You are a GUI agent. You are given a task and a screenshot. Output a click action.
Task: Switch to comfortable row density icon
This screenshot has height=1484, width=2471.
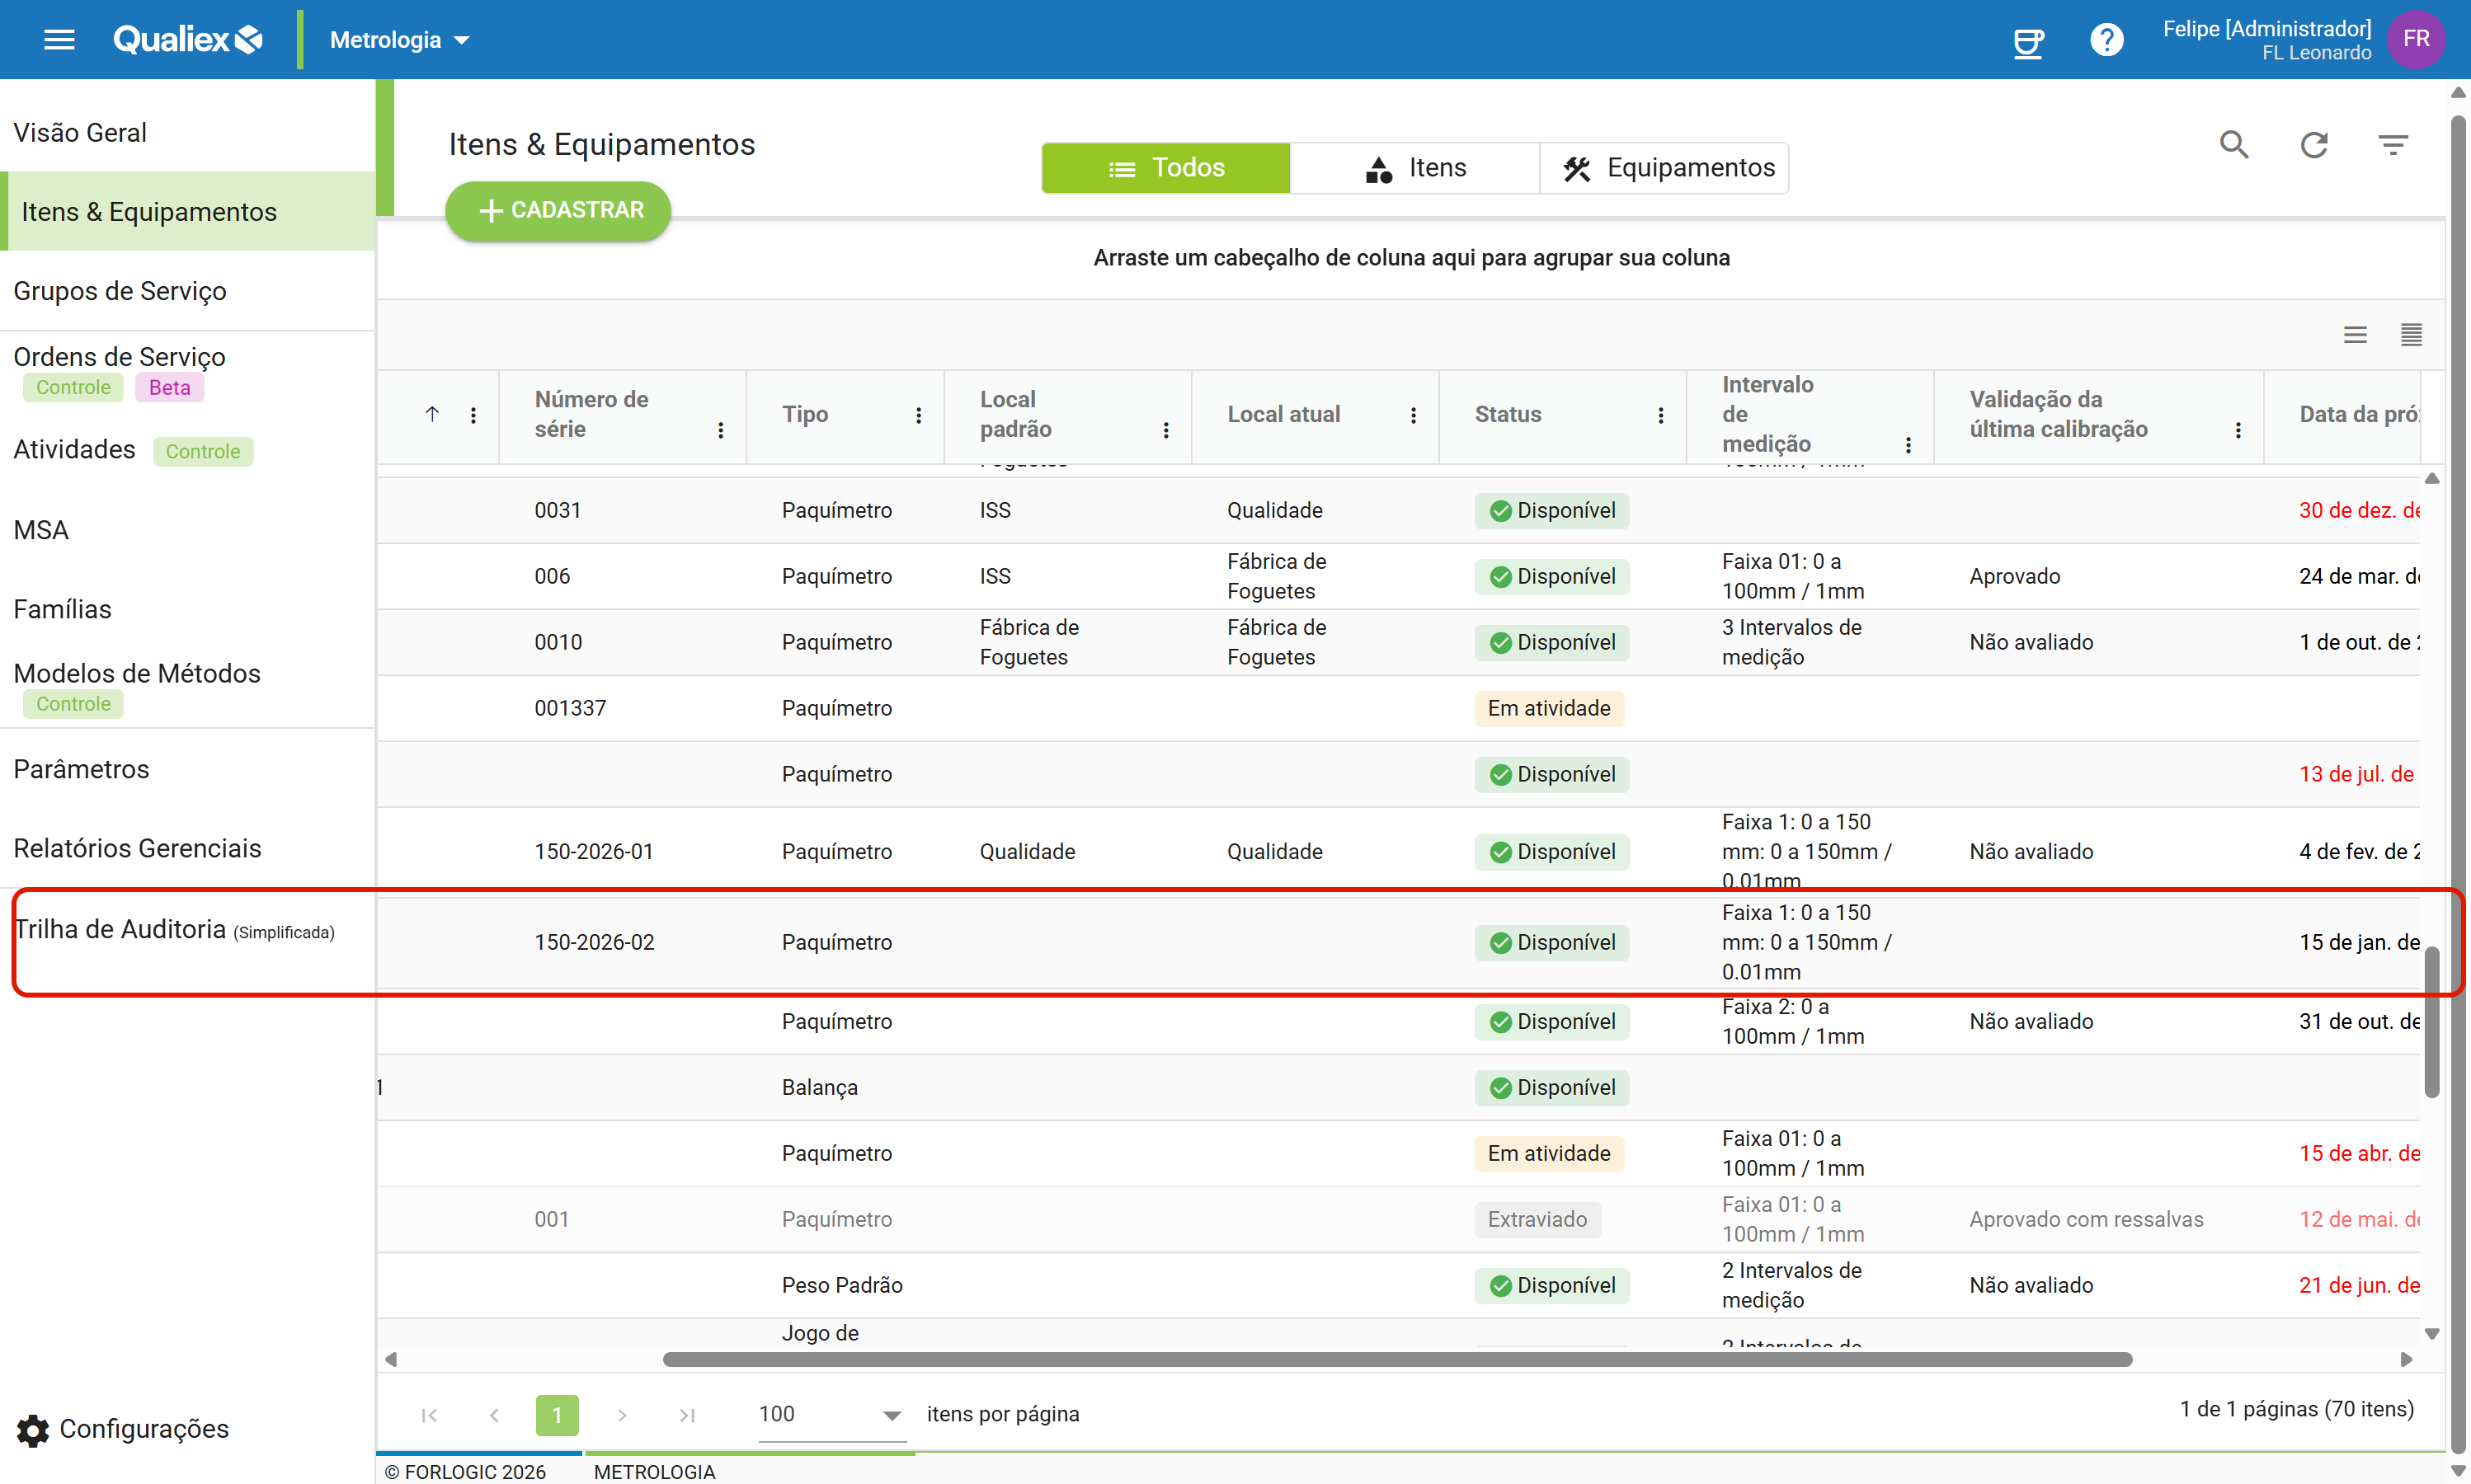[2355, 335]
